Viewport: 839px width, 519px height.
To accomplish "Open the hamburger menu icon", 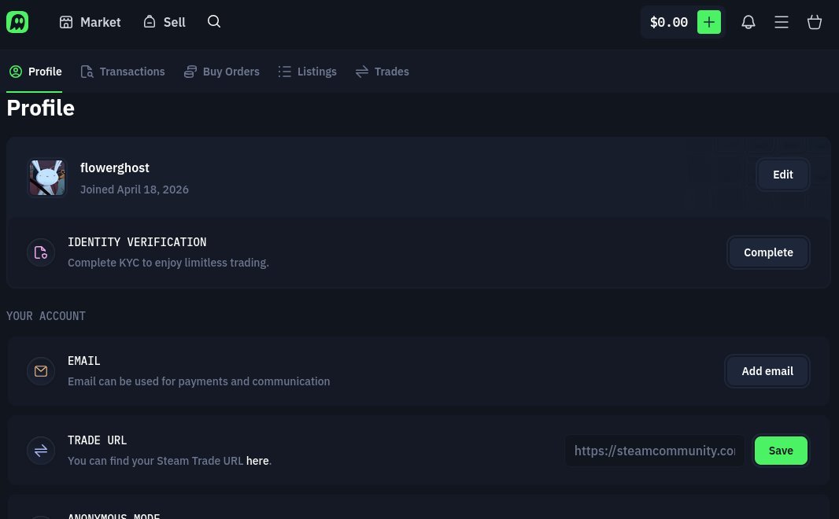I will coord(782,22).
